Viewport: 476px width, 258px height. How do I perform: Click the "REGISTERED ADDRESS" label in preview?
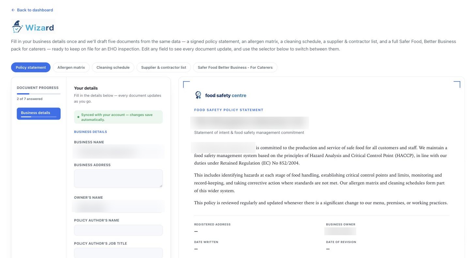click(x=212, y=224)
